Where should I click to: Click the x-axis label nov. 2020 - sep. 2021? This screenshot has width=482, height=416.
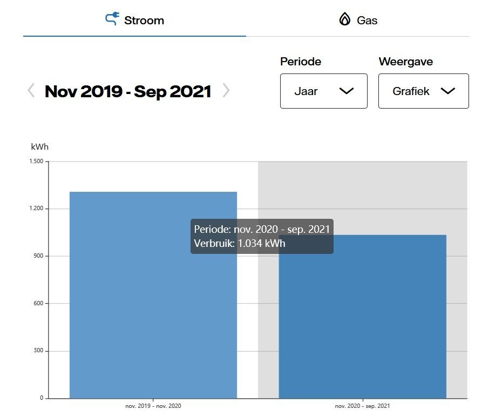click(362, 406)
